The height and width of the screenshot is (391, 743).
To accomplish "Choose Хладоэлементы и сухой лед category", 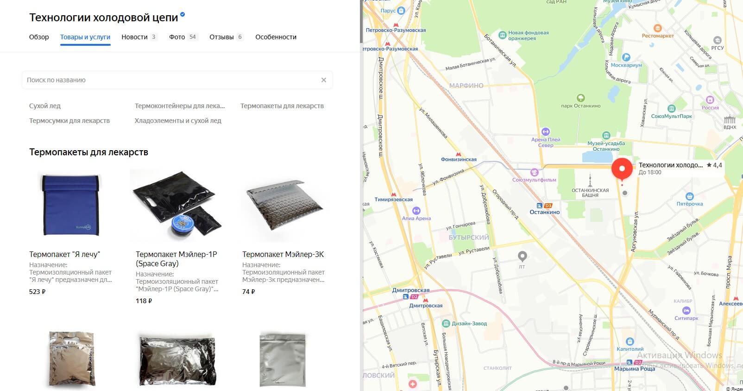I will pyautogui.click(x=178, y=121).
